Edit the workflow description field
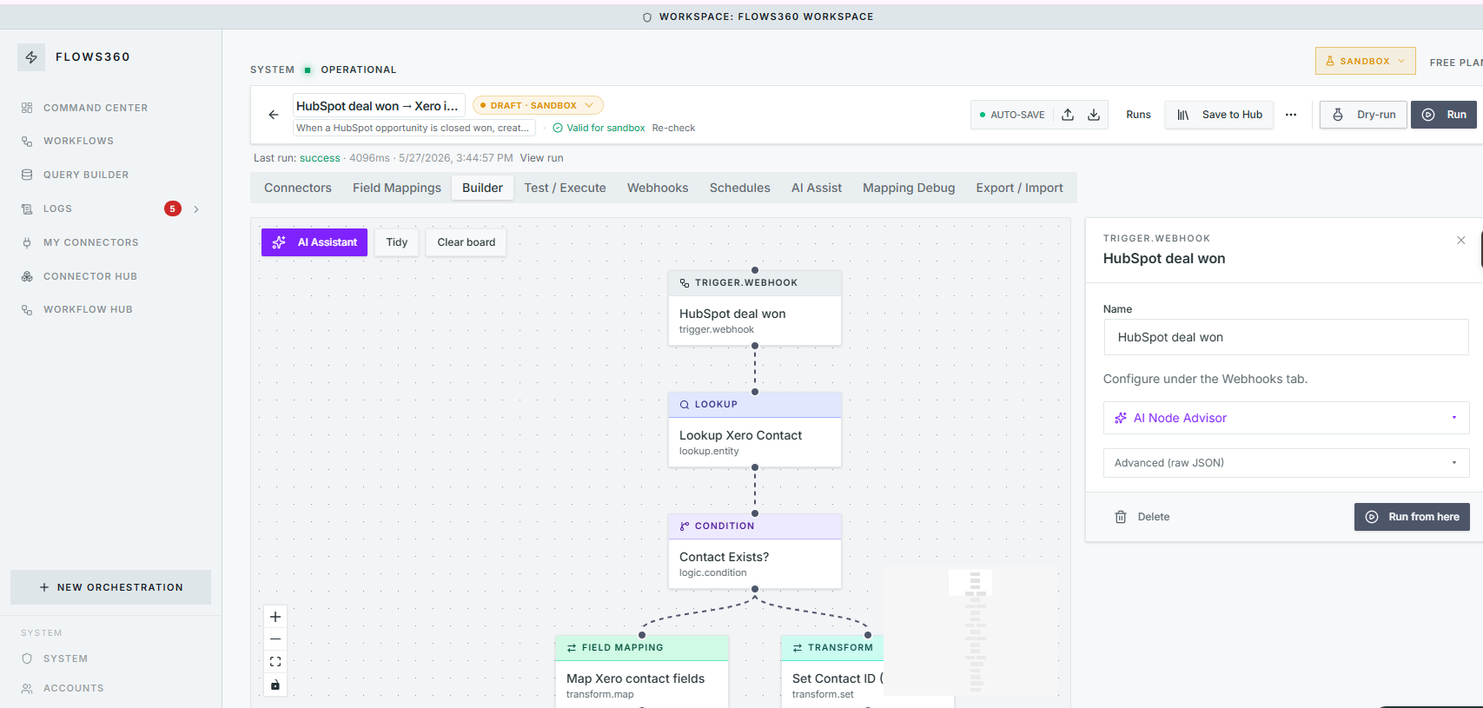 (x=414, y=128)
